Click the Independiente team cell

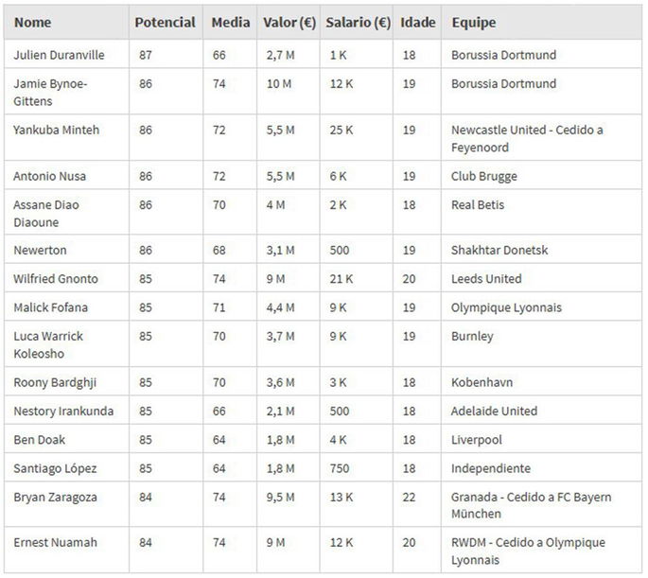pyautogui.click(x=491, y=468)
